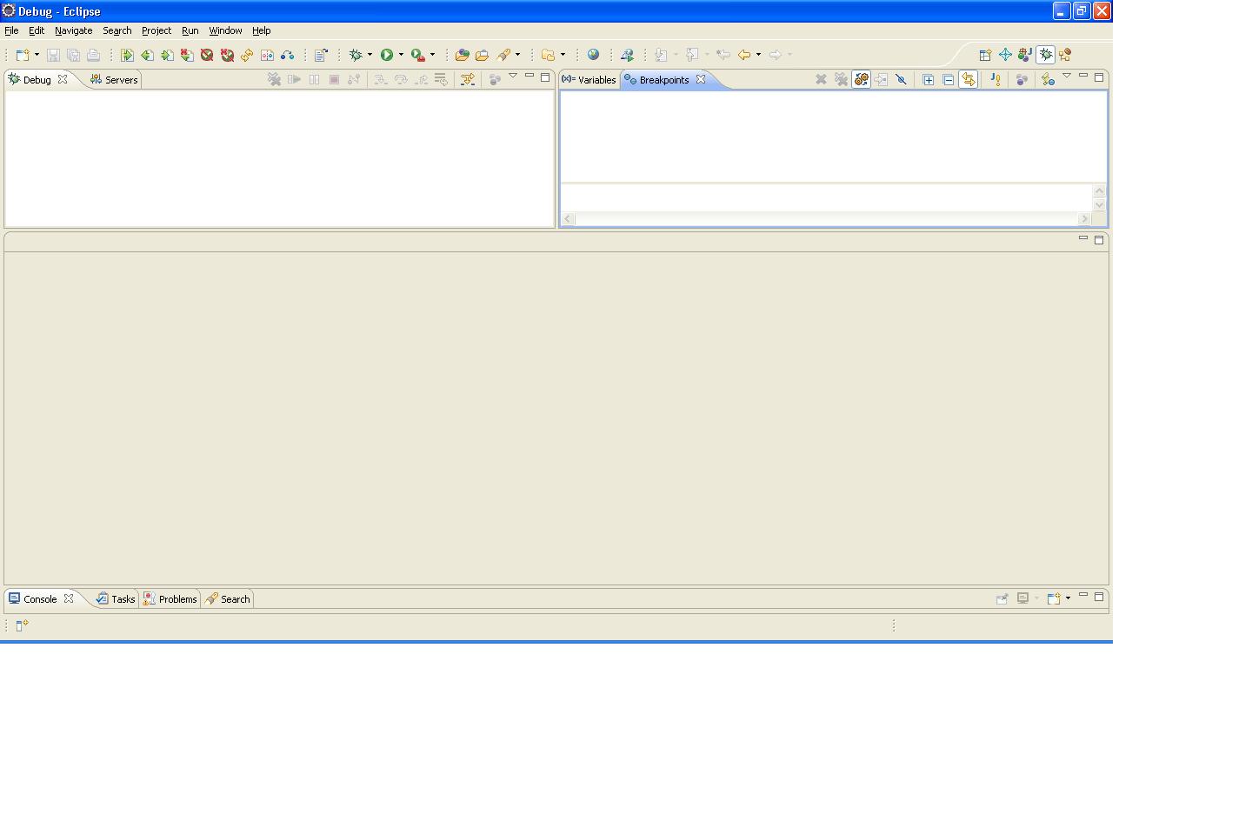Switch to the Debug perspective bug icon

click(1046, 55)
